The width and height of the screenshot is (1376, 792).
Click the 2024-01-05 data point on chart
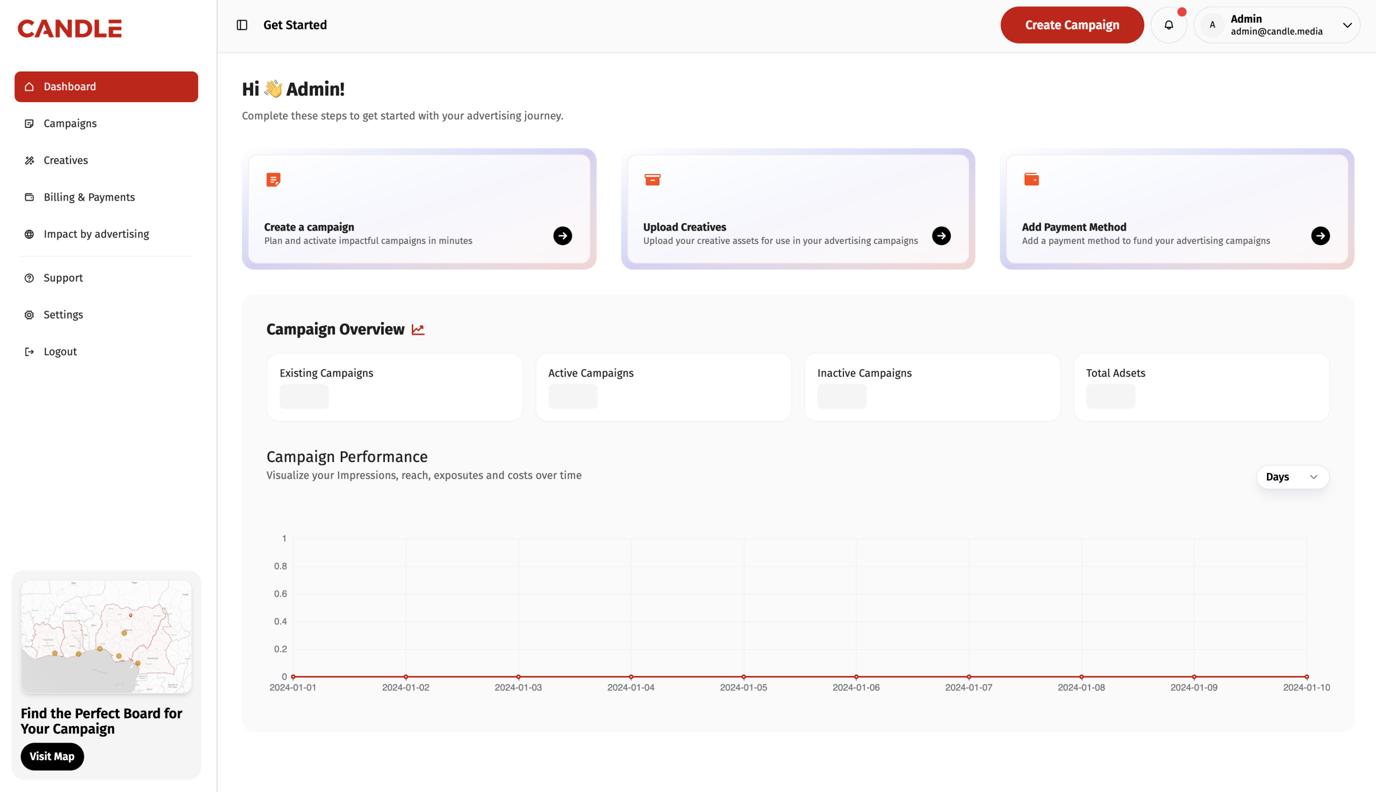[743, 676]
